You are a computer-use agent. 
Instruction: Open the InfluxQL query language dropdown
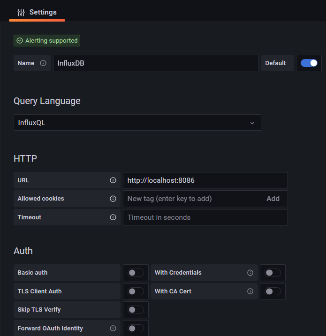click(137, 123)
